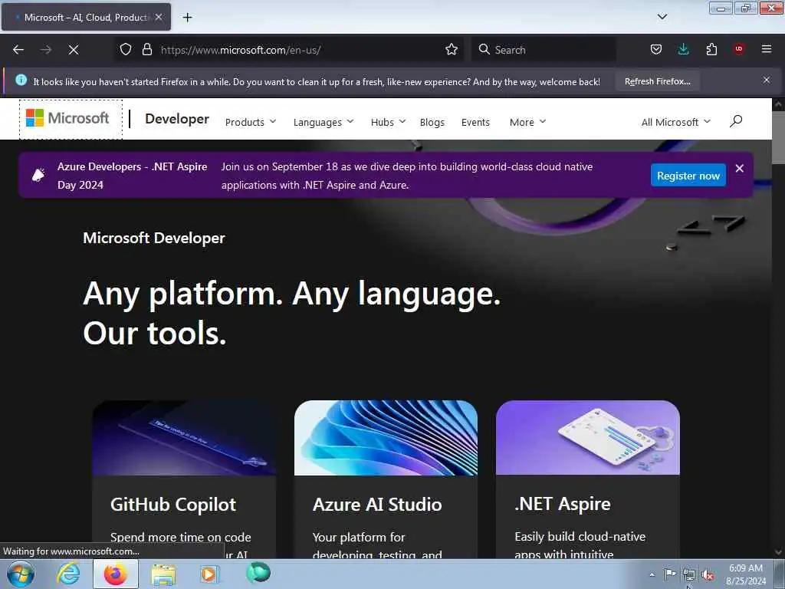Expand the All Microsoft menu
The width and height of the screenshot is (785, 589).
(676, 122)
